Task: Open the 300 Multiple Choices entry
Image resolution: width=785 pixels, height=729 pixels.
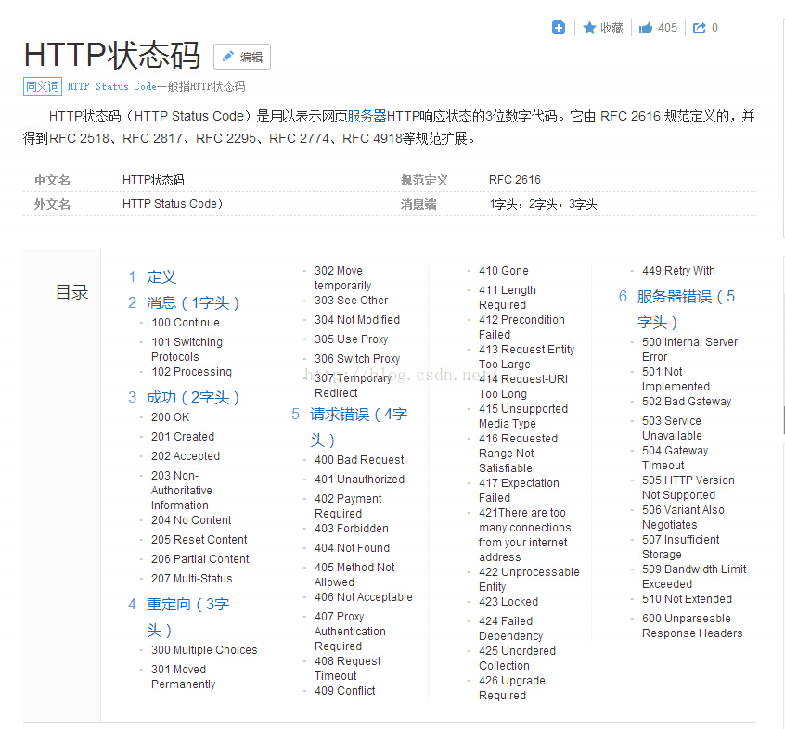Action: click(x=204, y=650)
